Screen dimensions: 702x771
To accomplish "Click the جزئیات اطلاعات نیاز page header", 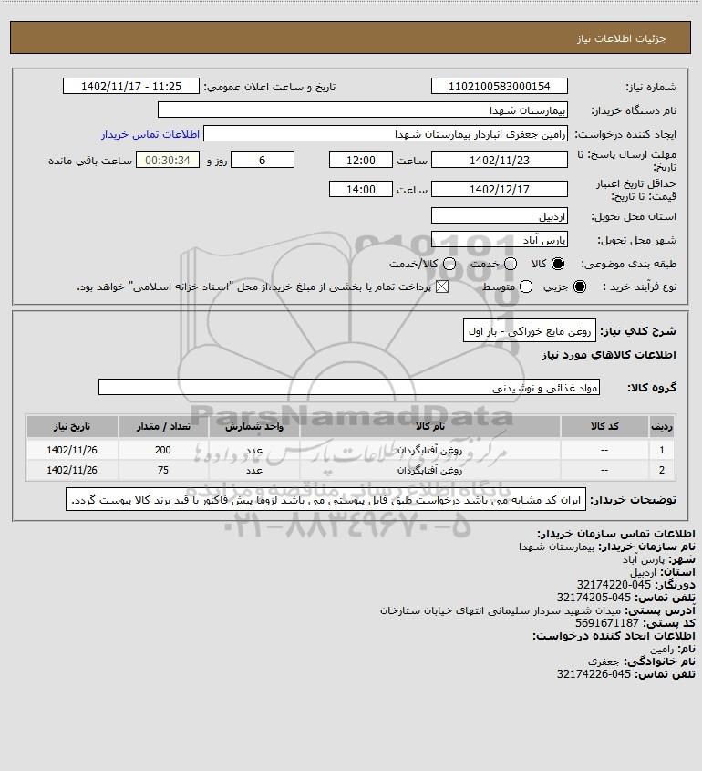I will [622, 38].
